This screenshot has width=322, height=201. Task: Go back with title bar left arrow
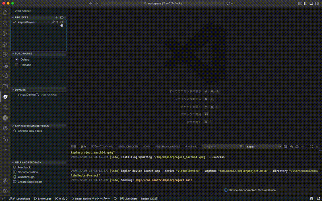tap(91, 4)
